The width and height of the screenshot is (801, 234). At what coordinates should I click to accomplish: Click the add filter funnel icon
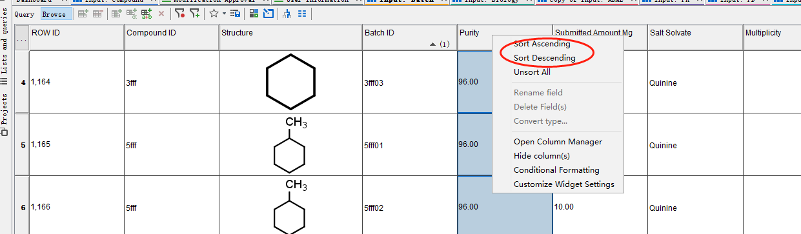click(x=194, y=14)
